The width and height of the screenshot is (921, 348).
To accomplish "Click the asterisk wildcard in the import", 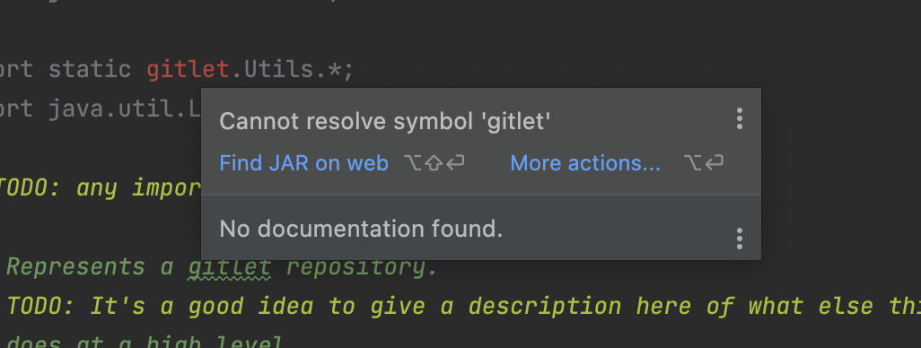I will pos(335,70).
